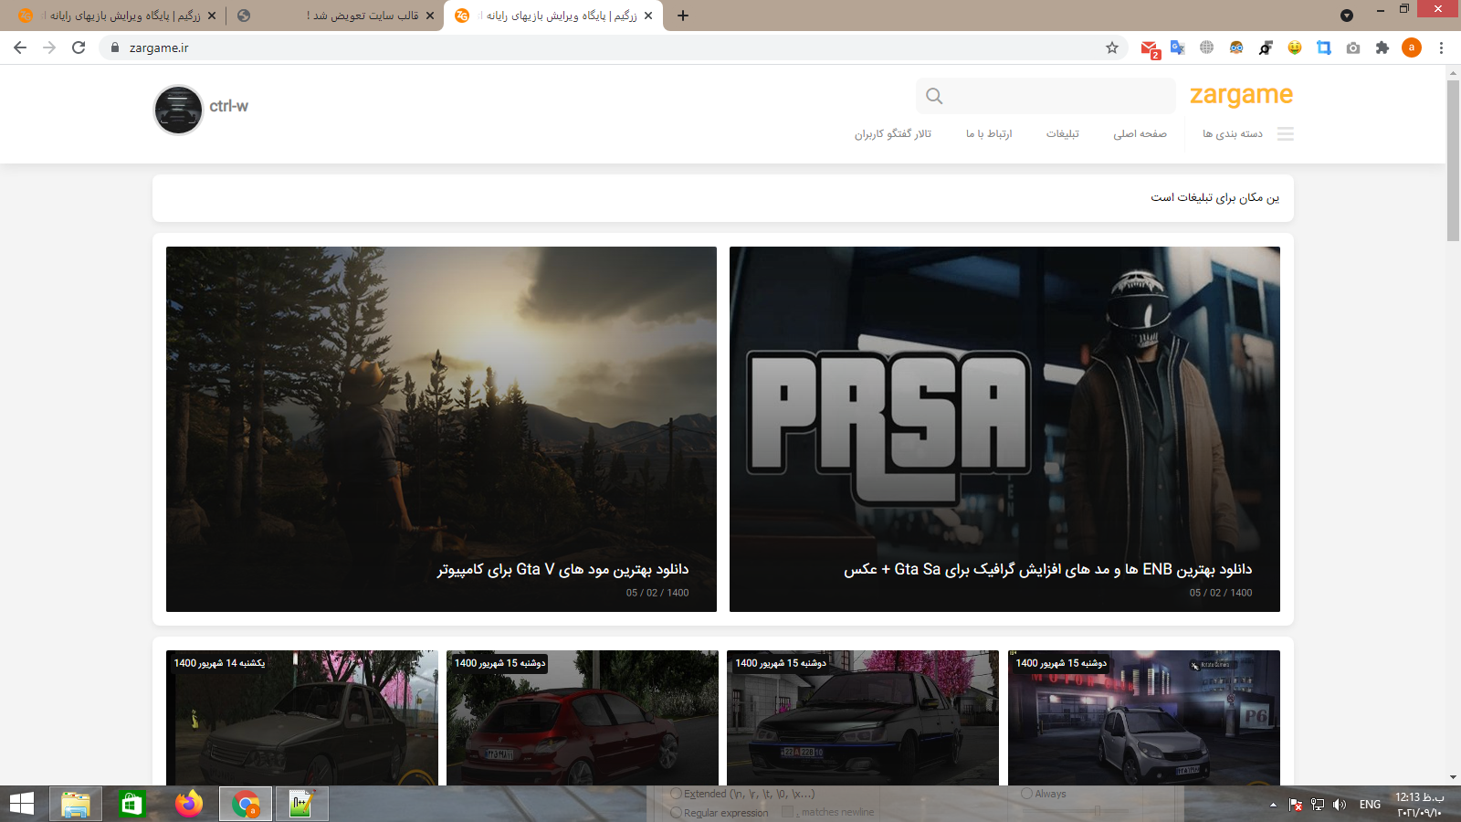Open File Explorer from the taskbar

(76, 804)
